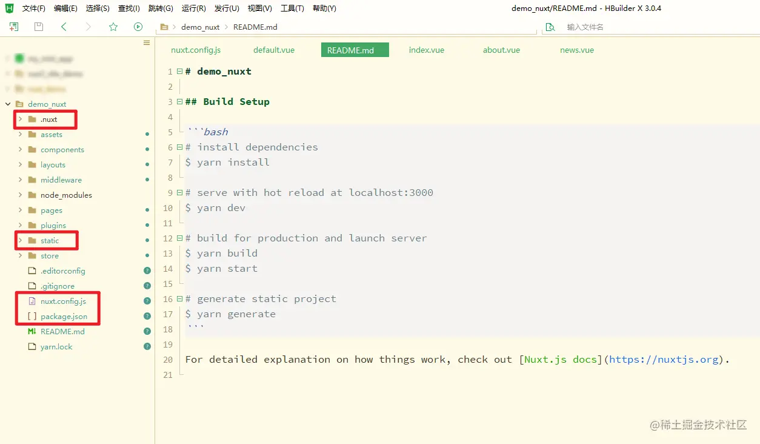The image size is (760, 444).
Task: Open the 帮助(Y) menu
Action: (x=324, y=8)
